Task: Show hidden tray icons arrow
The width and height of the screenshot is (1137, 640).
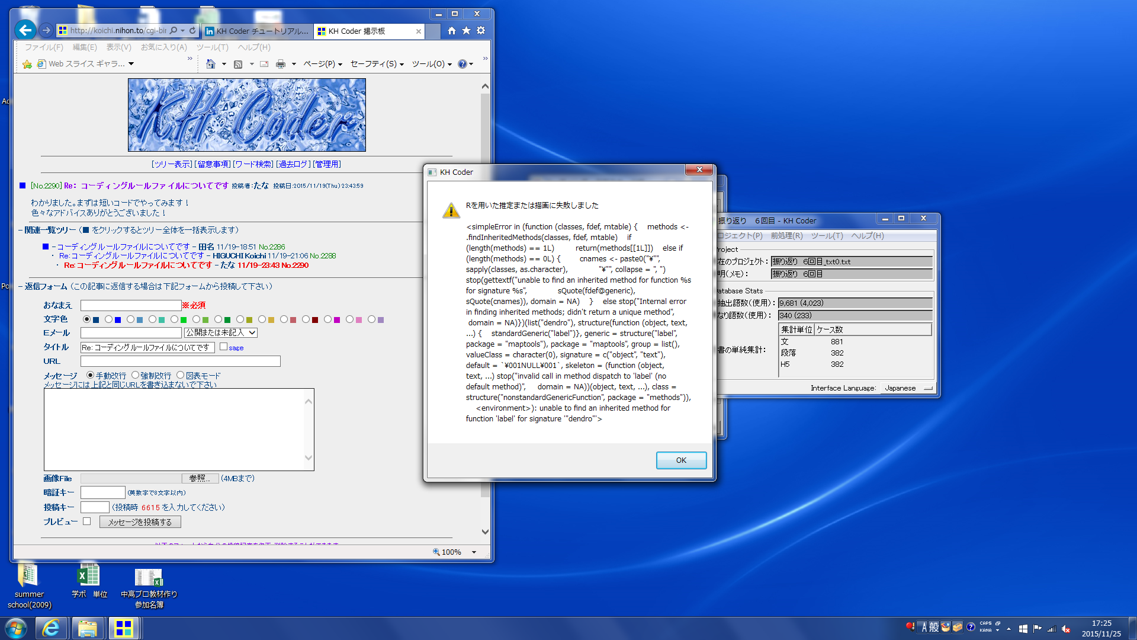Action: (1008, 629)
